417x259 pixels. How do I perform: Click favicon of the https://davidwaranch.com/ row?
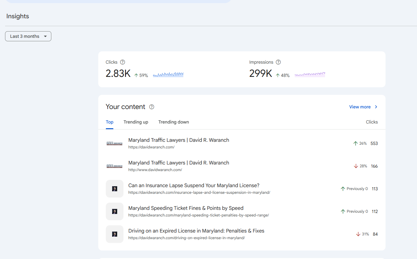tap(114, 143)
